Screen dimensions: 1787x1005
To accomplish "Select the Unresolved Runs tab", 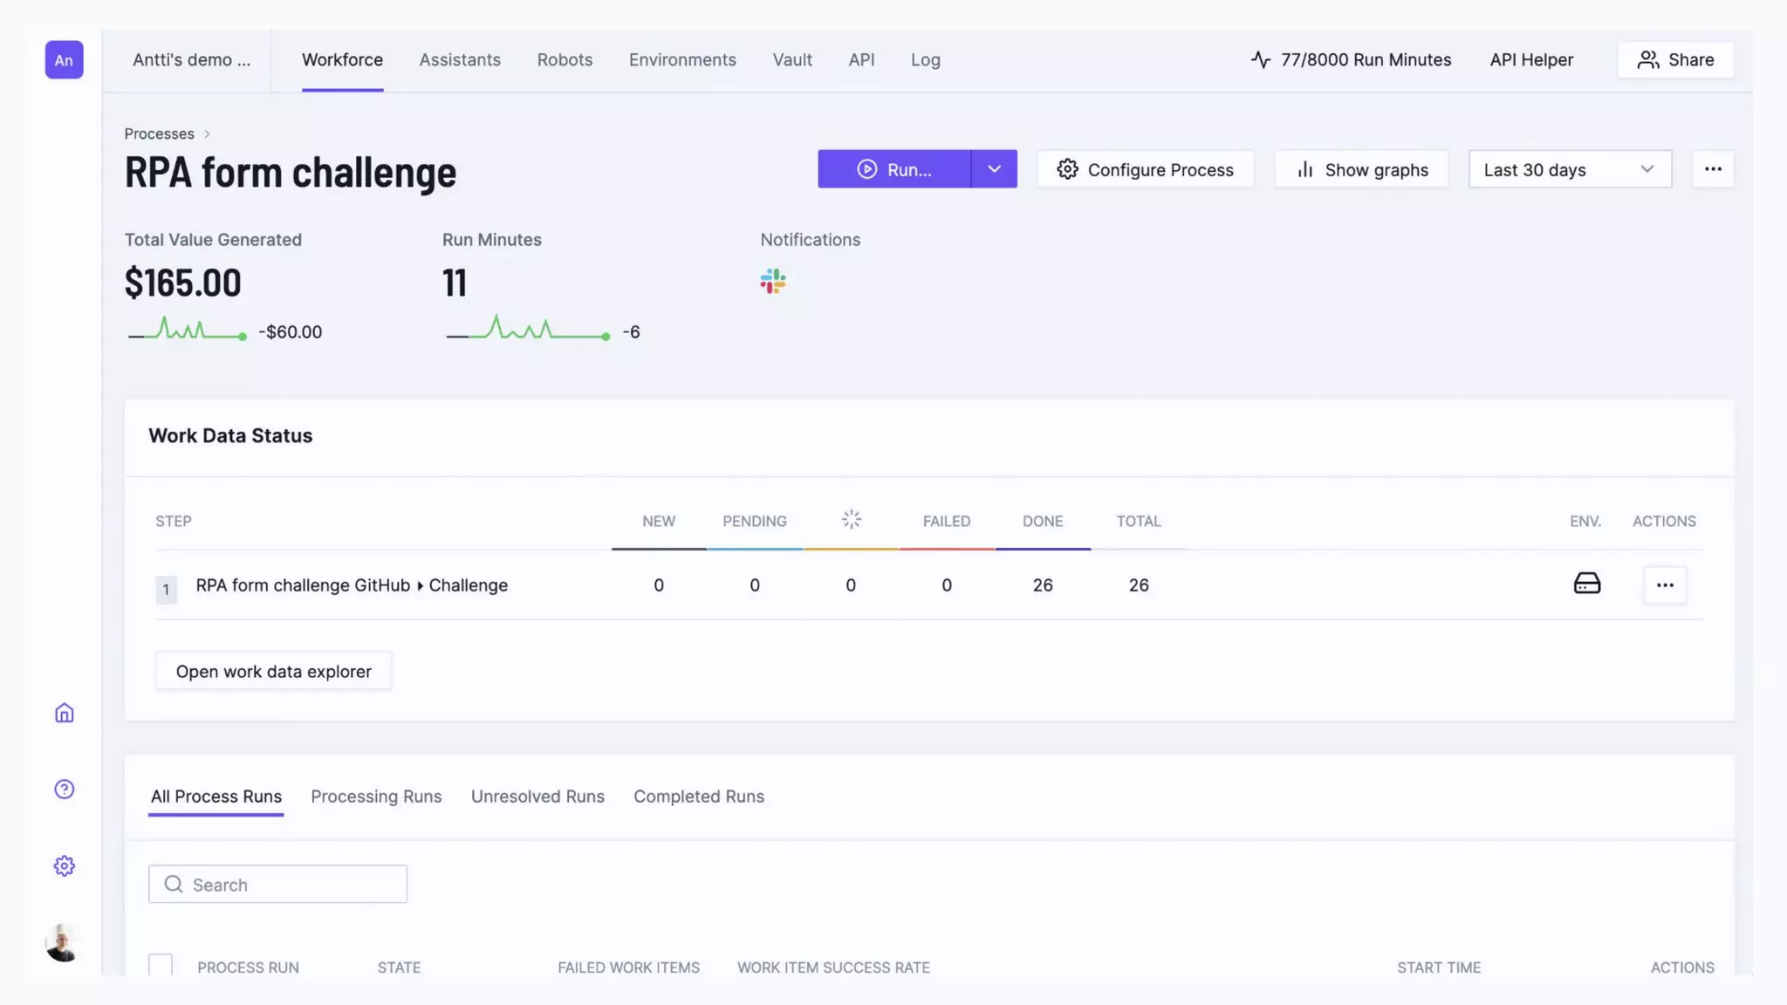I will click(x=537, y=796).
